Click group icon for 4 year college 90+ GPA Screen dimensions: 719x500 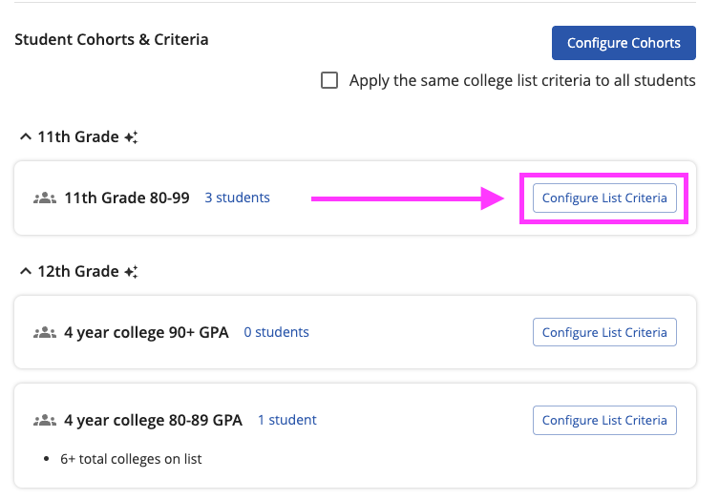pyautogui.click(x=45, y=333)
